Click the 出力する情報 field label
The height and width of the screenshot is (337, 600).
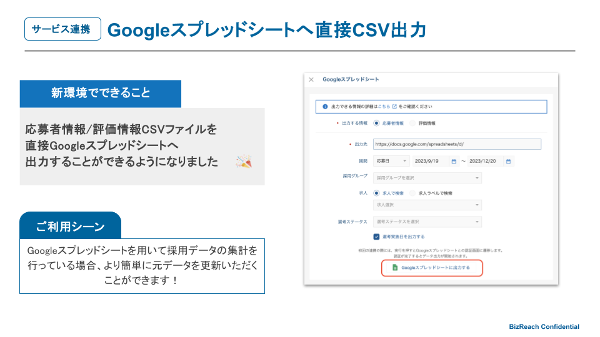pyautogui.click(x=354, y=123)
